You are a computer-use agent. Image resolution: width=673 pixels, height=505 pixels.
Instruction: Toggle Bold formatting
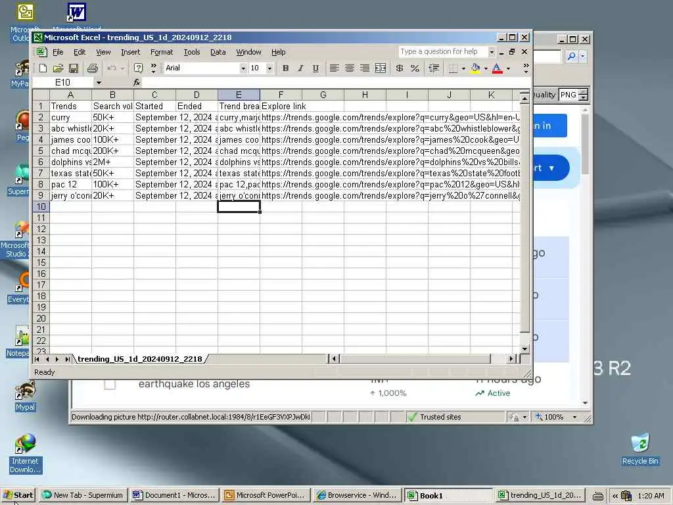tap(285, 68)
